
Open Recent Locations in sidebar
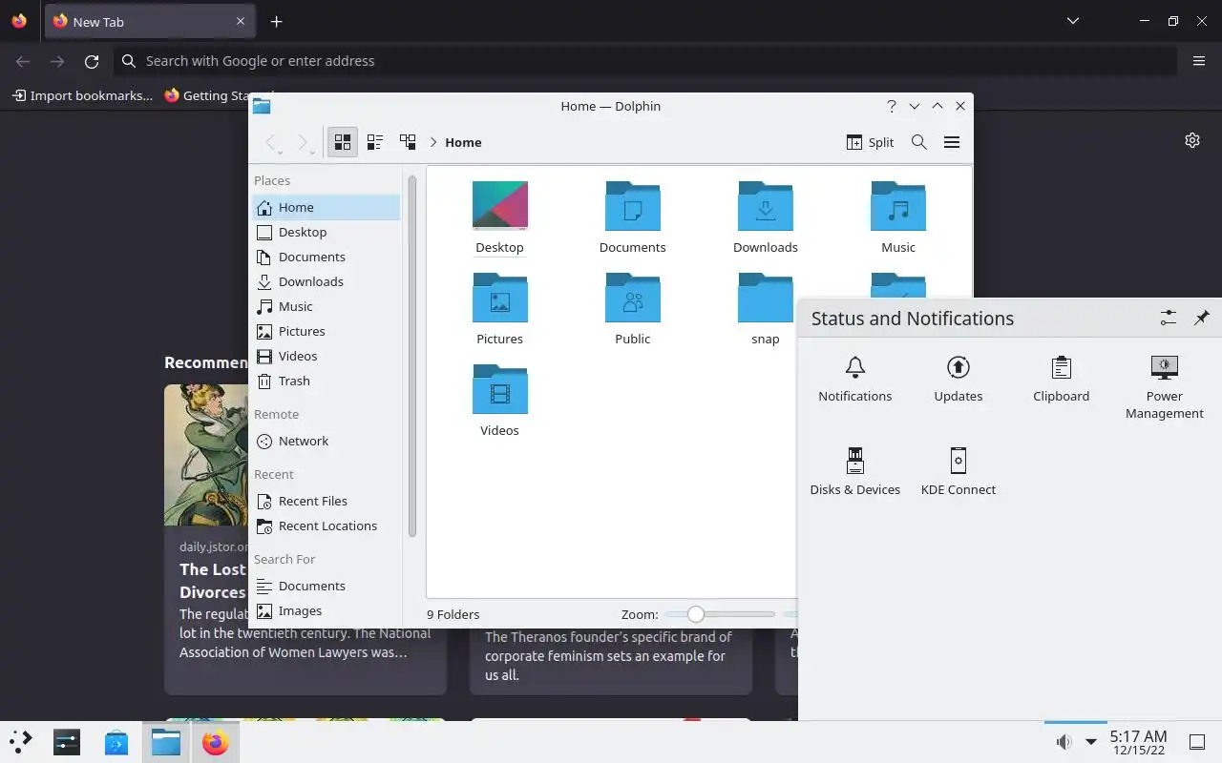pyautogui.click(x=326, y=526)
